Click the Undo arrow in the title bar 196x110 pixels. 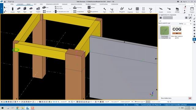pos(9,2)
